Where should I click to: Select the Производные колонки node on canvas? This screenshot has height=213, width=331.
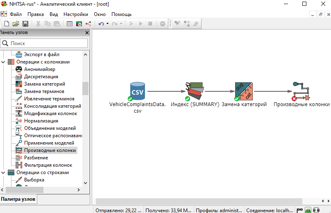[301, 91]
